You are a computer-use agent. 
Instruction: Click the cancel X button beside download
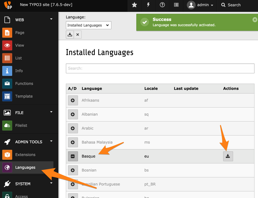[78, 35]
